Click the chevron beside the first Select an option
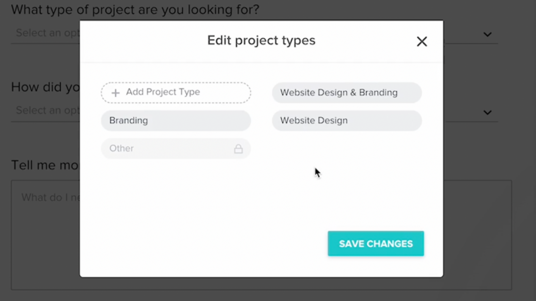This screenshot has height=301, width=536. click(x=487, y=35)
